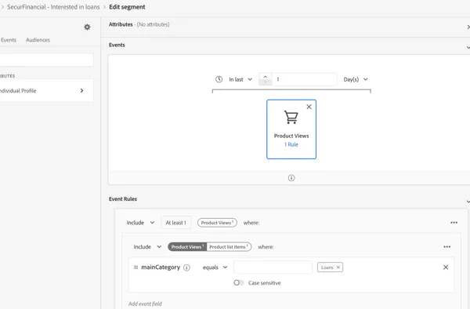Remove the Loans value tag
Viewport: 470px width, 309px height.
coord(338,267)
